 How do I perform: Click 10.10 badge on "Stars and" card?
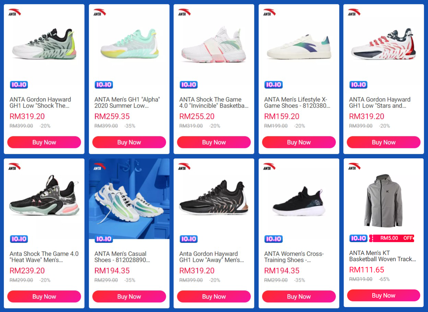358,85
